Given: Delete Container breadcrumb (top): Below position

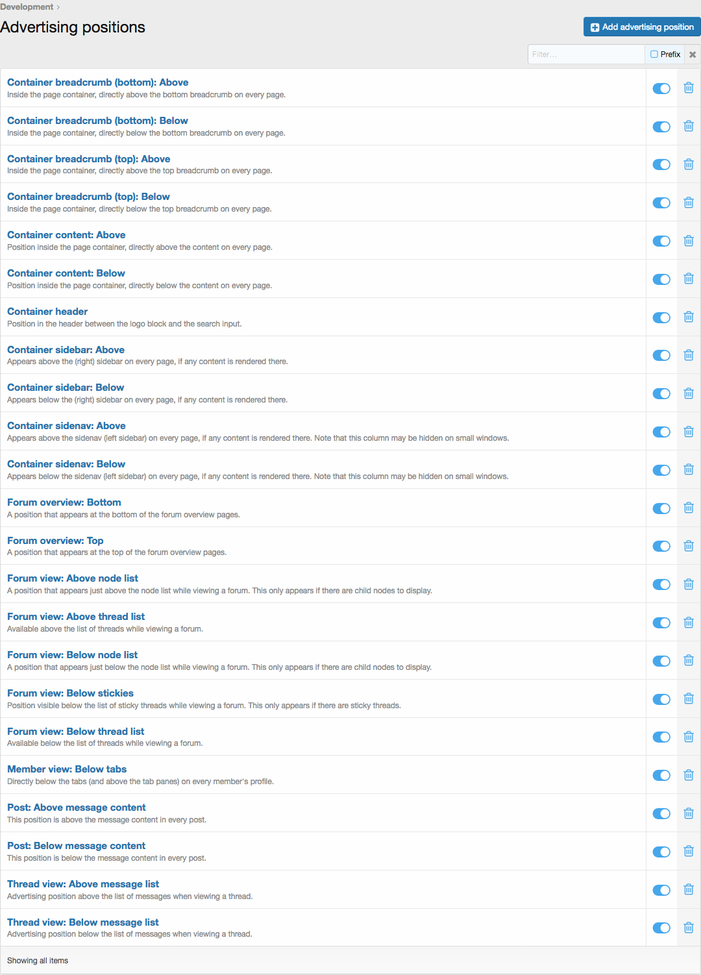Looking at the screenshot, I should coord(689,203).
